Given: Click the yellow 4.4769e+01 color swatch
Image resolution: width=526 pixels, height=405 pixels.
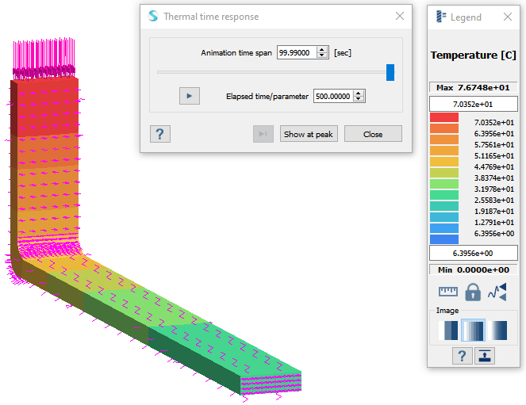Looking at the screenshot, I should [x=444, y=162].
